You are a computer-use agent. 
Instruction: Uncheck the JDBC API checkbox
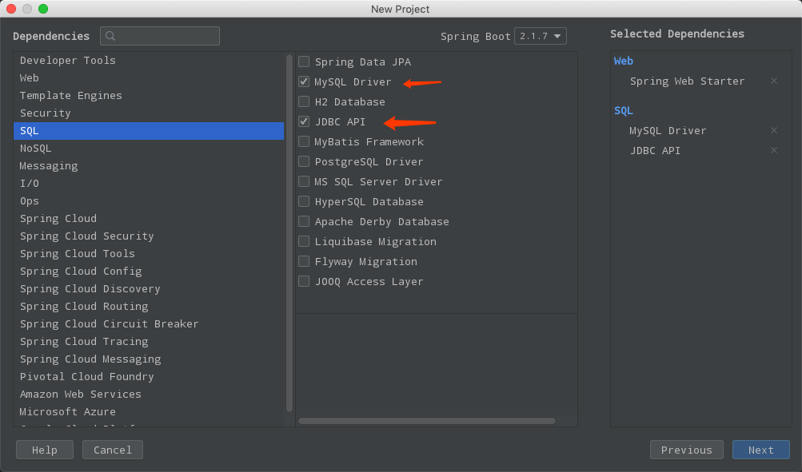point(304,121)
